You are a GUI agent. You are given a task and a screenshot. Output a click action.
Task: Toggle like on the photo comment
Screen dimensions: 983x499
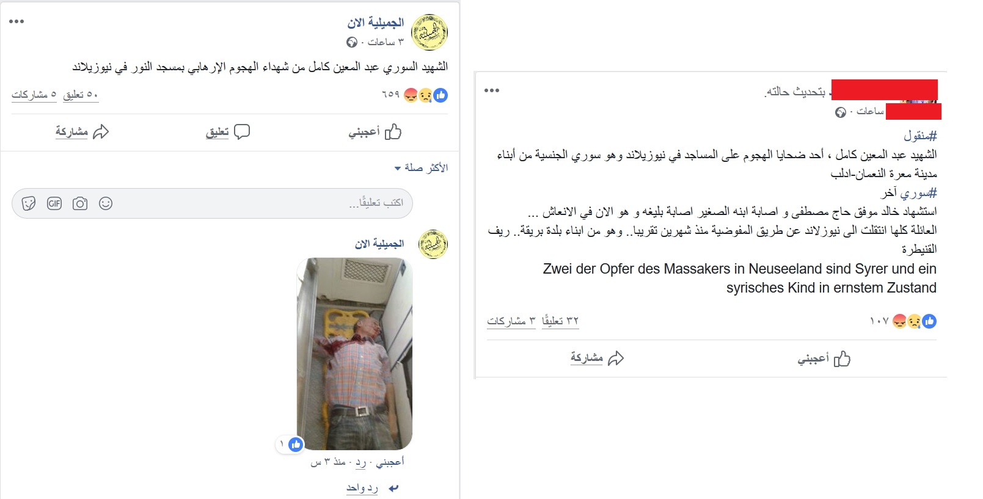click(x=390, y=462)
